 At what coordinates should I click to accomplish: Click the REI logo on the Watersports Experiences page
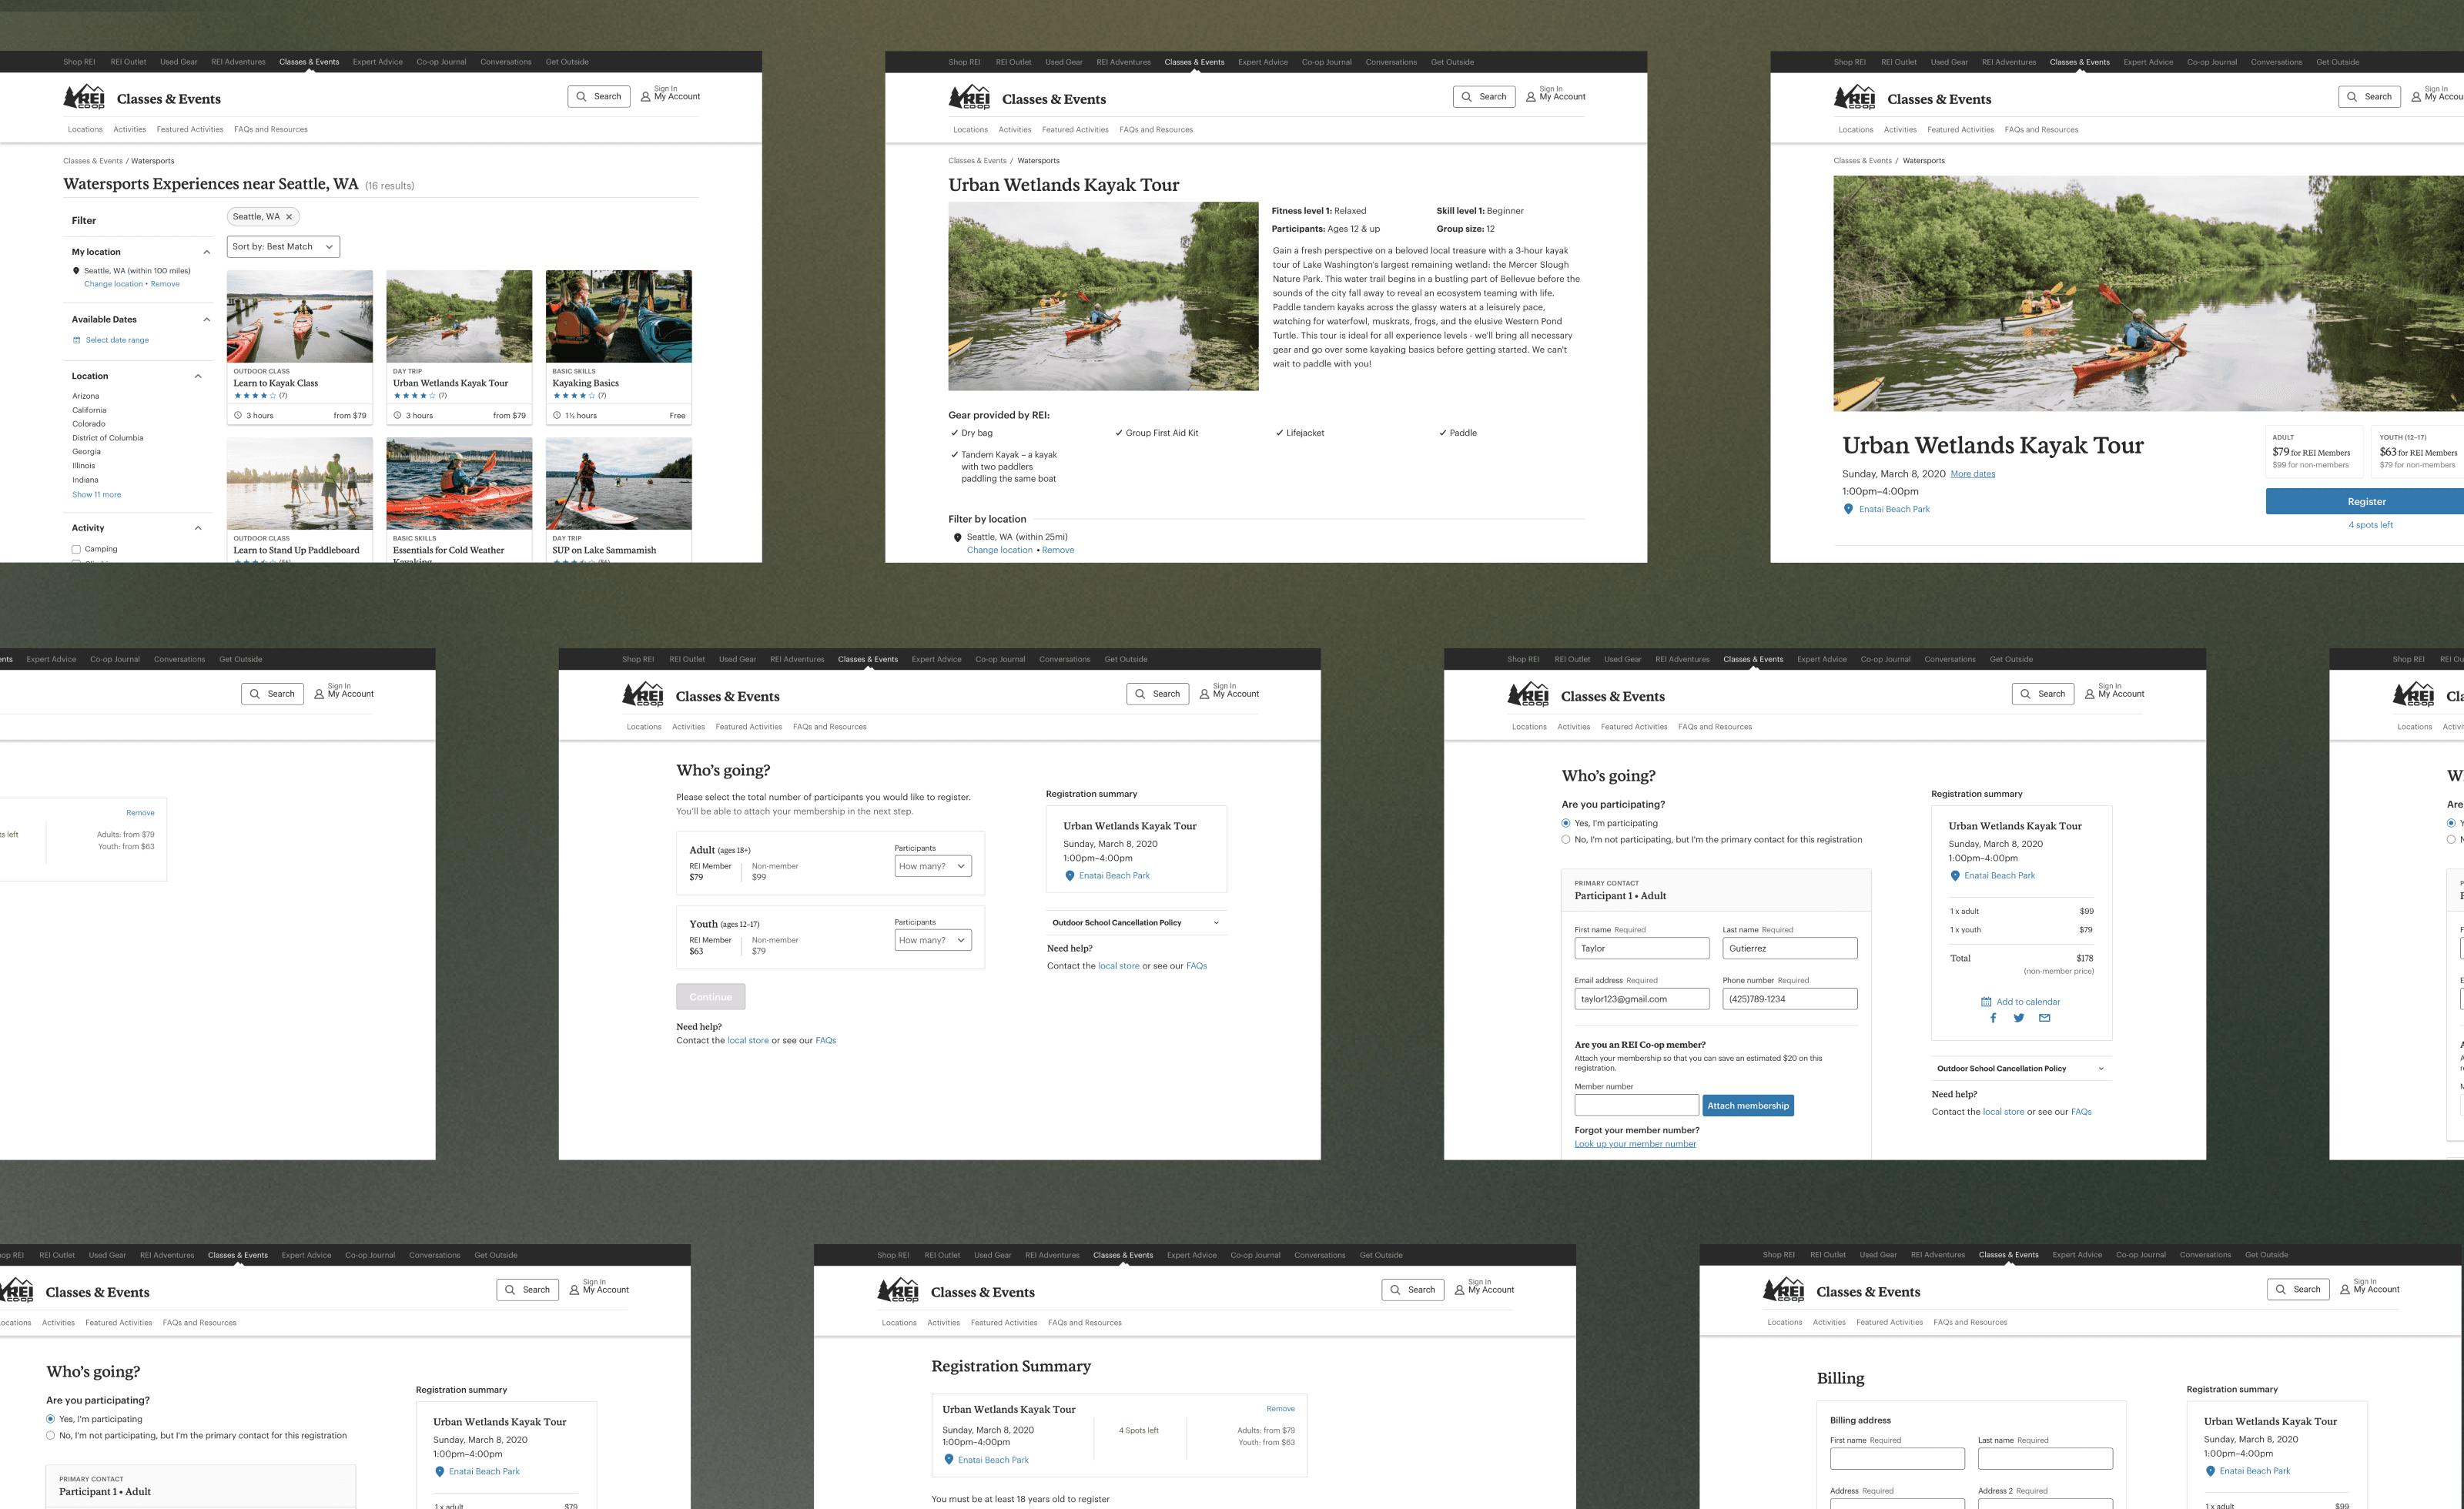tap(84, 97)
